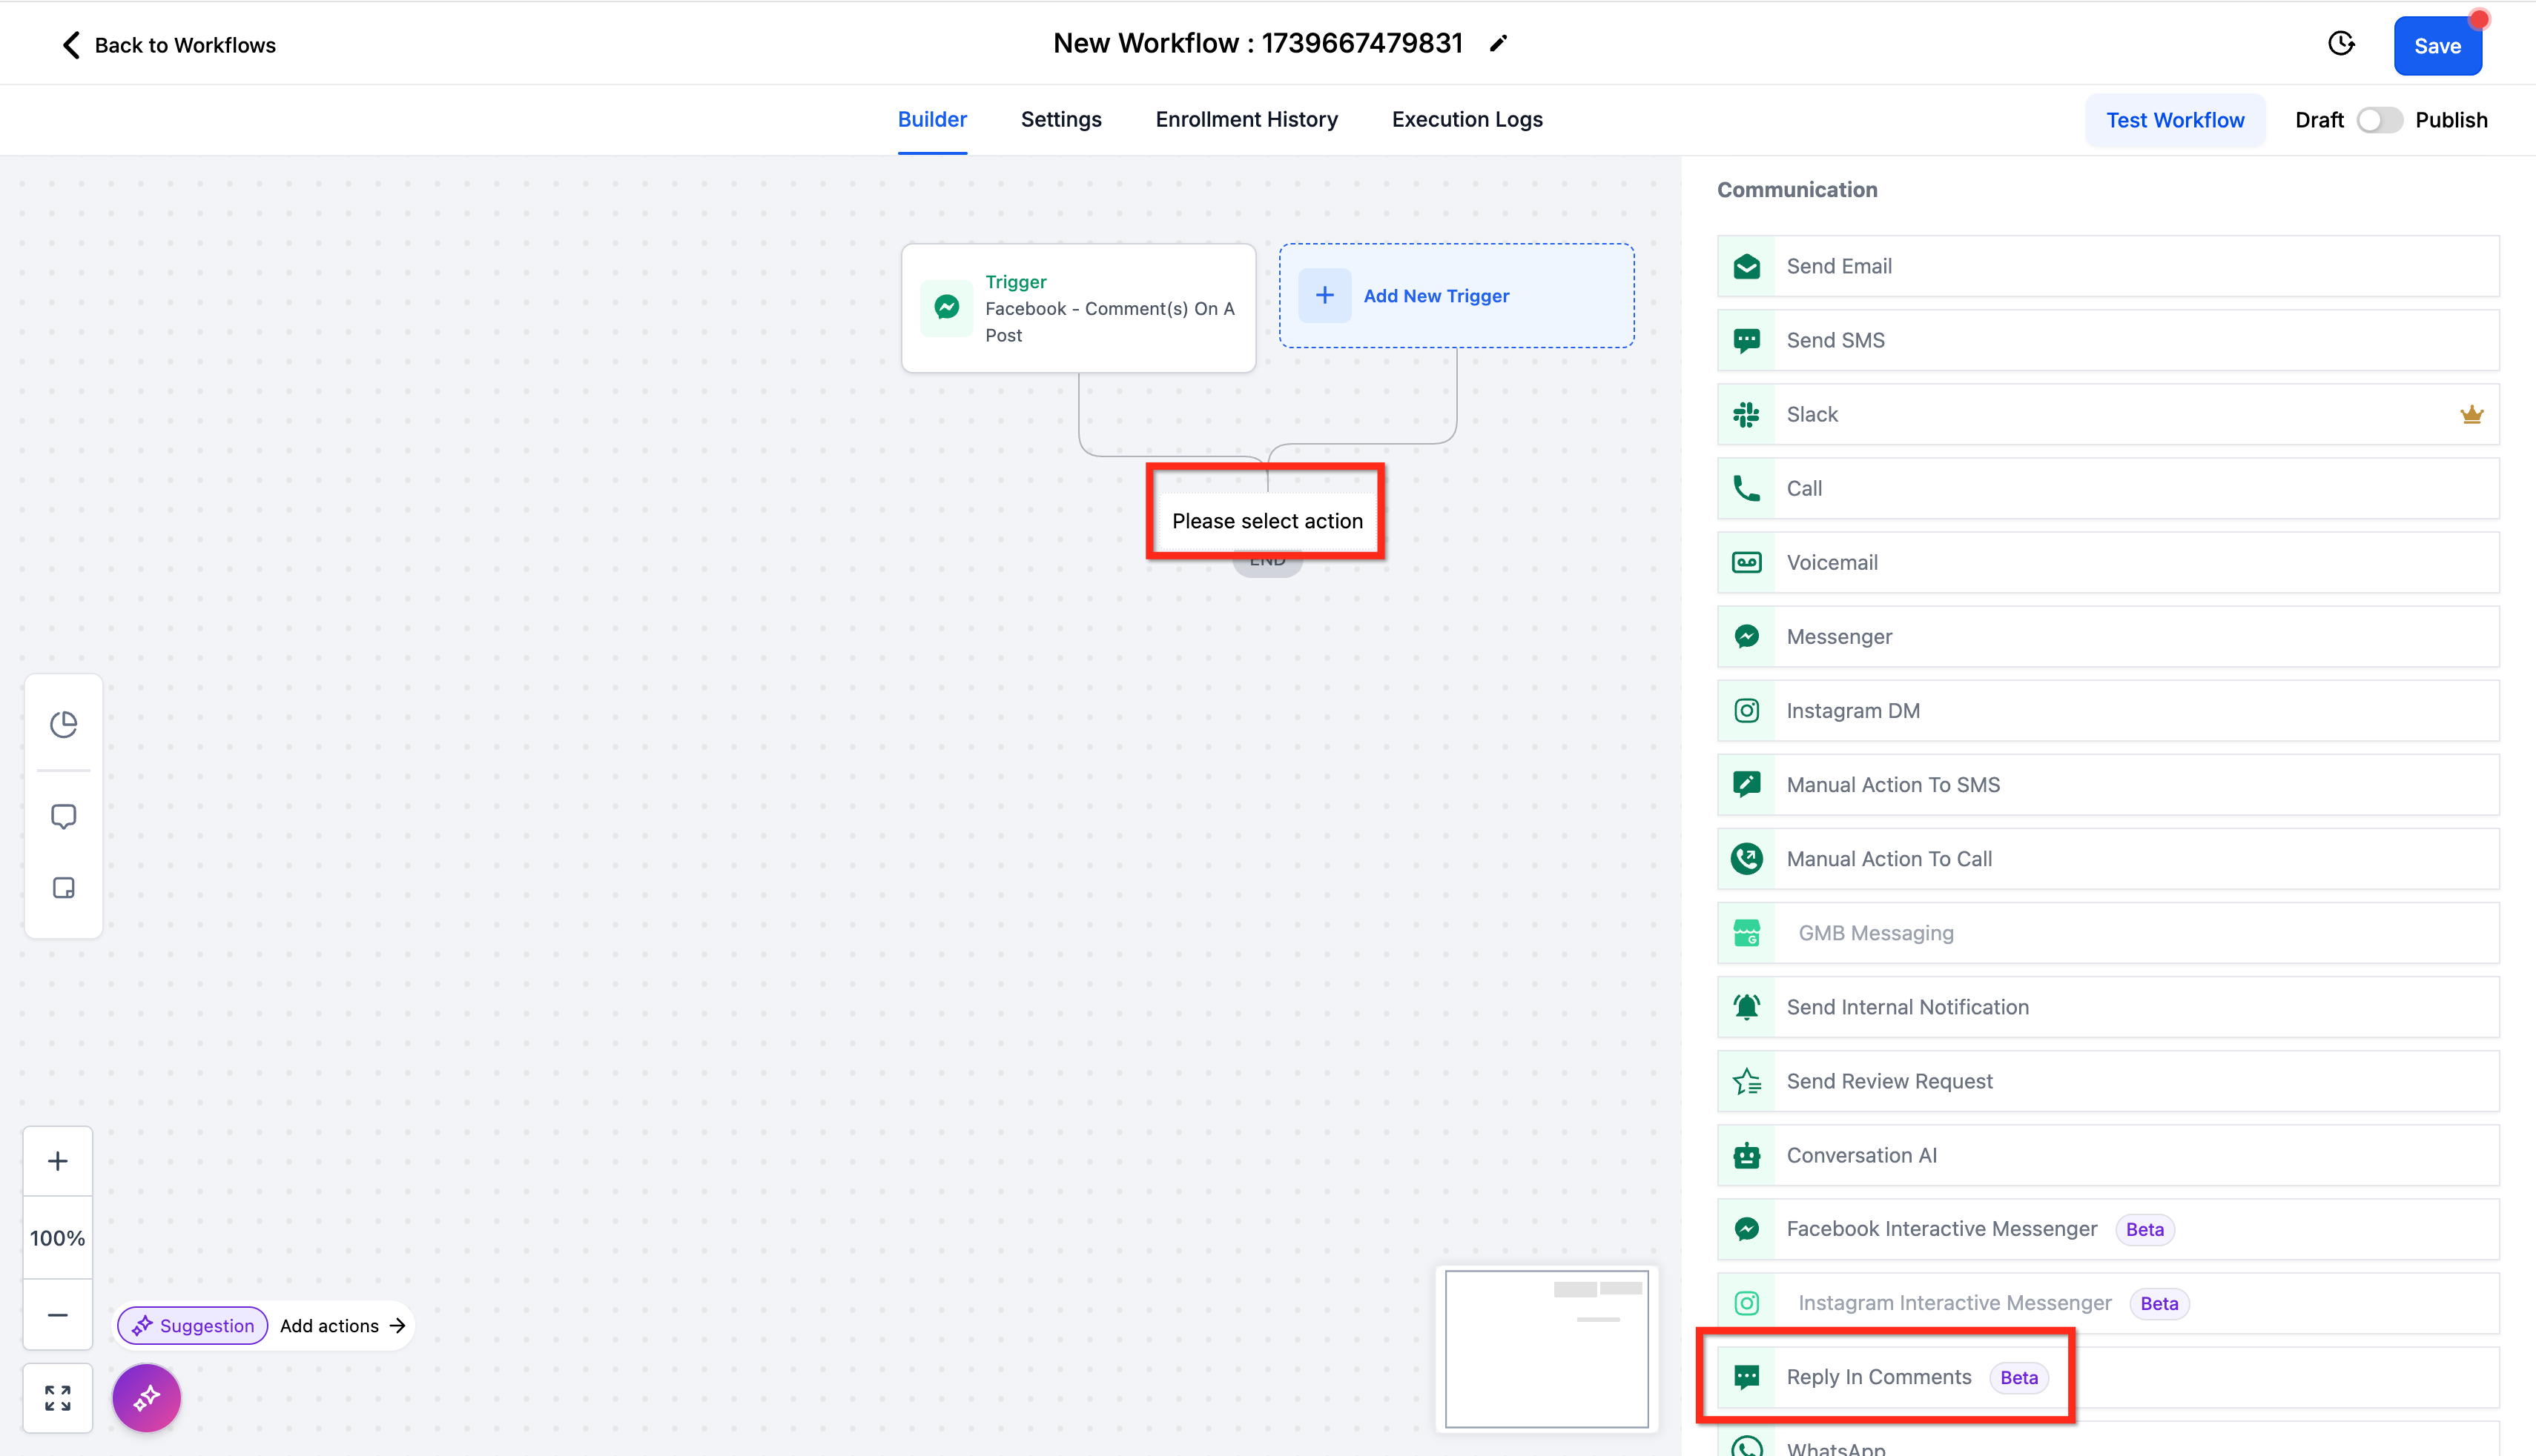This screenshot has height=1456, width=2536.
Task: Click the purple AI sparkle button
Action: tap(146, 1397)
